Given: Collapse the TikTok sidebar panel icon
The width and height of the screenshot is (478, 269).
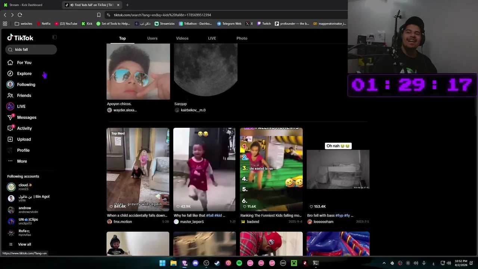Looking at the screenshot, I should point(55,37).
